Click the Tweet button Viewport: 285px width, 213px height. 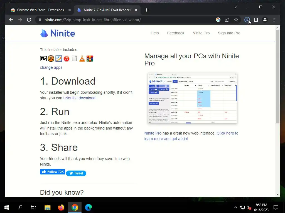76,173
